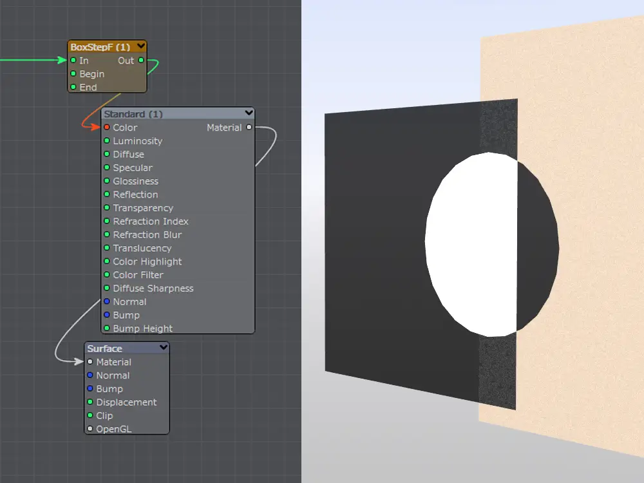Click the Surface node Displacement socket

(90, 402)
